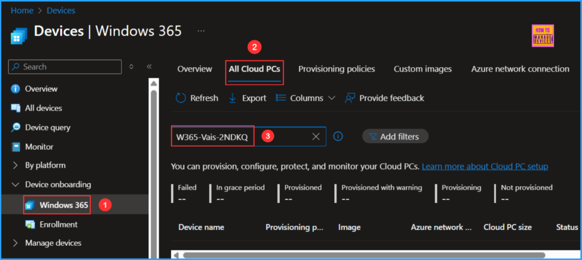582x260 pixels.
Task: Click the Device query icon
Action: click(x=15, y=127)
